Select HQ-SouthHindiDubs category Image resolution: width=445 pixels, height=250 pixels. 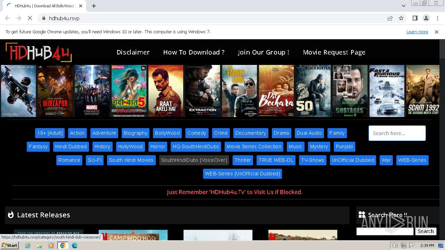[x=196, y=147]
